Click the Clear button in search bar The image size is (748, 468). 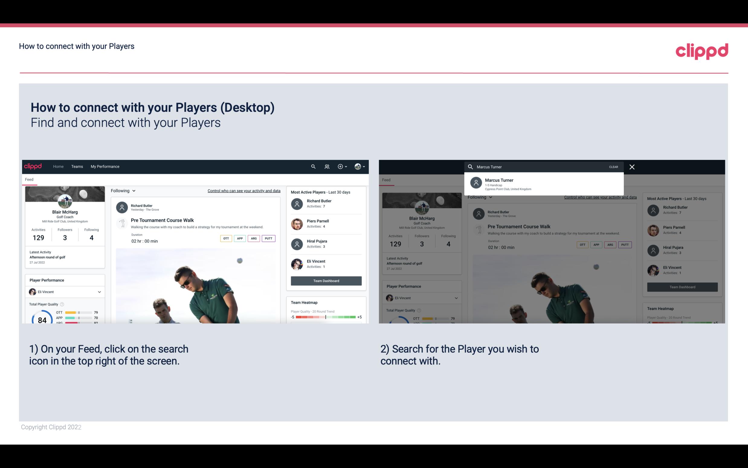tap(613, 167)
